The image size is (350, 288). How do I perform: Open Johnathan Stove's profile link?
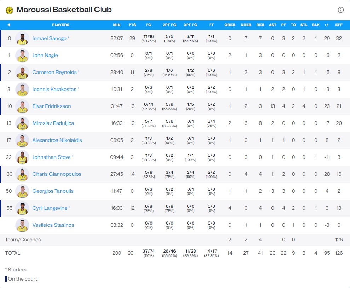pyautogui.click(x=51, y=157)
